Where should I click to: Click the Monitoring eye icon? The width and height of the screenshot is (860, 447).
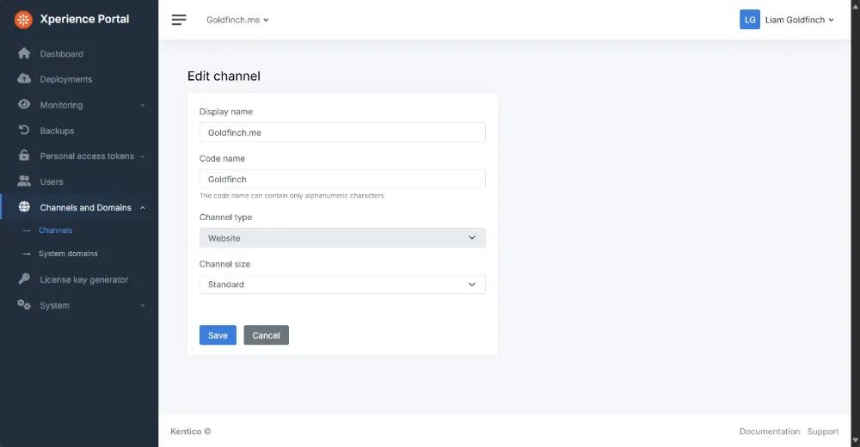pos(24,105)
